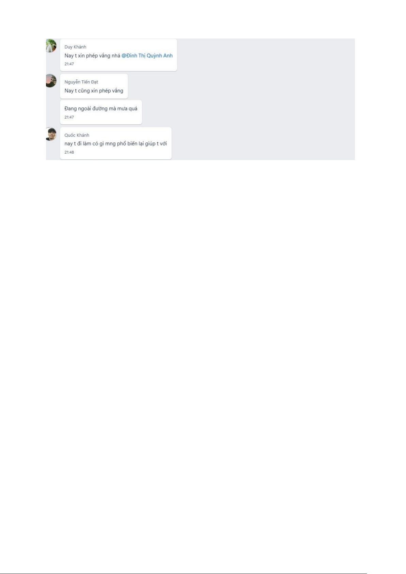Screen dimensions: 406x574
Task: Select the sender name Nguyễn Tiến Đạt
Action: 81,82
